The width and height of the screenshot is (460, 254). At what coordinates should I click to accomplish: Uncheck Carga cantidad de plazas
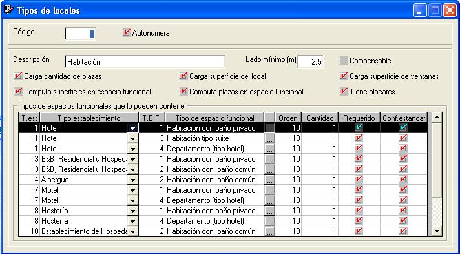[x=18, y=76]
